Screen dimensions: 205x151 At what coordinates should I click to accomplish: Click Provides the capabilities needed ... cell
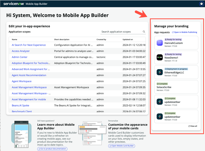coord(74,99)
